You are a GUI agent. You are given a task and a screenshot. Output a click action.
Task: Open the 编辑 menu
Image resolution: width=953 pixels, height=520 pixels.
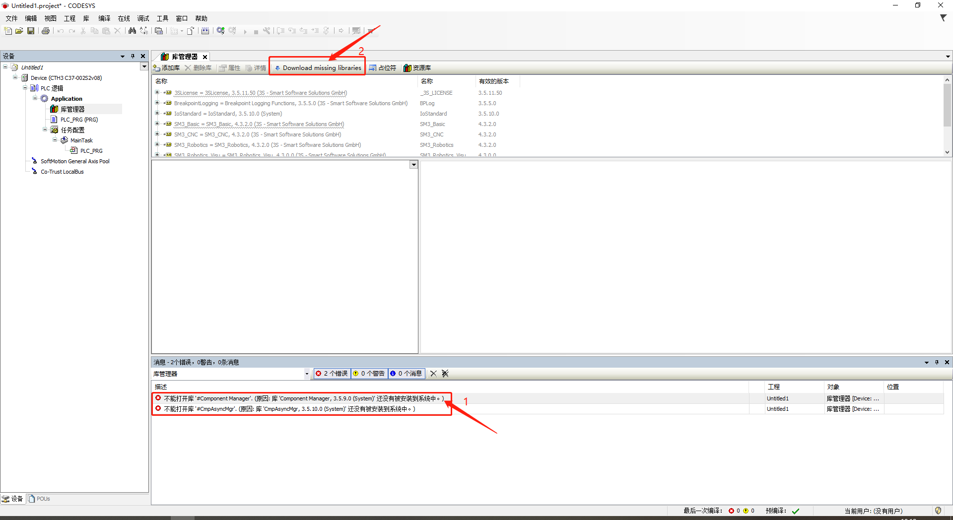(x=31, y=18)
